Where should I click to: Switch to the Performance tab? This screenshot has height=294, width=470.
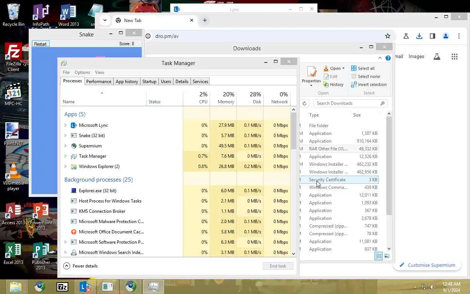coord(99,82)
